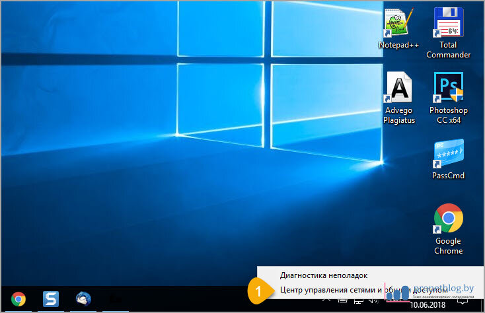485x313 pixels.
Task: Select the Advego Plagiatus desktop icon
Action: coord(399,98)
